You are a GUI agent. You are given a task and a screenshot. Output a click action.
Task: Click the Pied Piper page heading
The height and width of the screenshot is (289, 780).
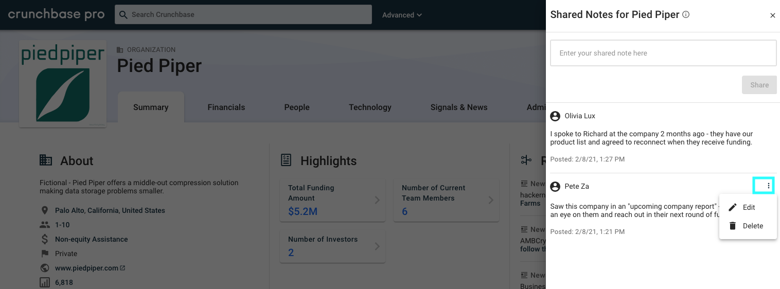[159, 66]
